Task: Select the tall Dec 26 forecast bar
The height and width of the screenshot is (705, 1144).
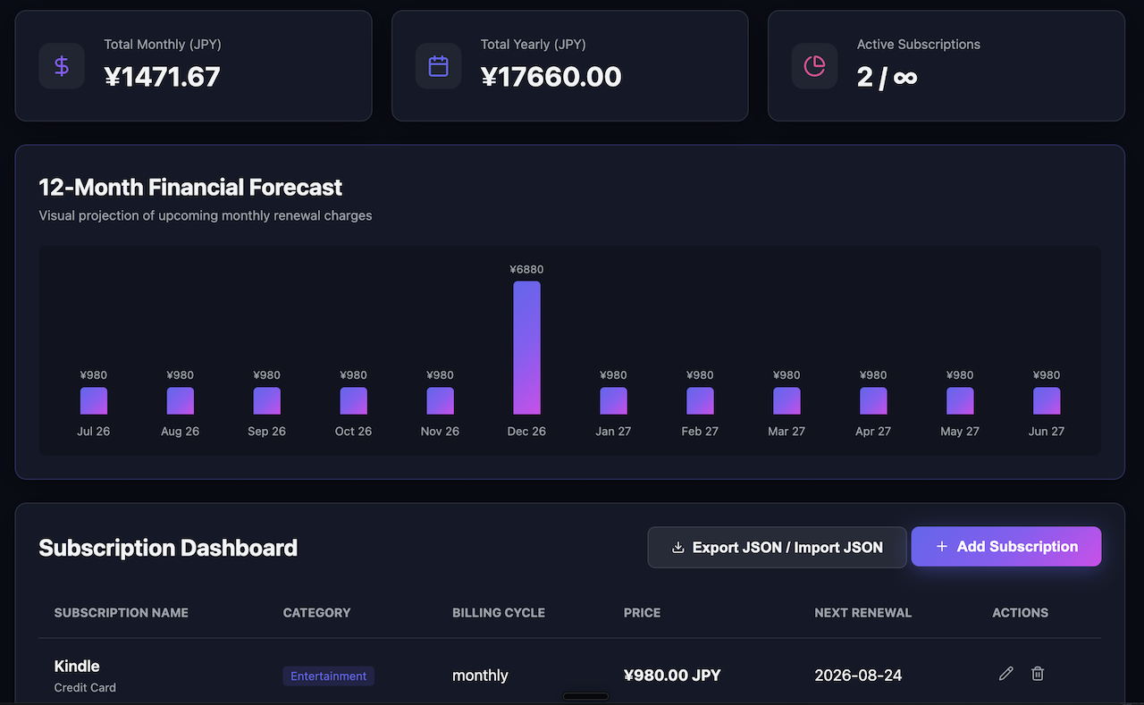Action: 526,348
